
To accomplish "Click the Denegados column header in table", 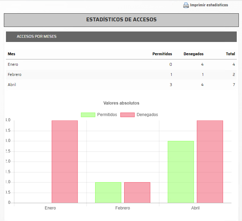I will 193,54.
